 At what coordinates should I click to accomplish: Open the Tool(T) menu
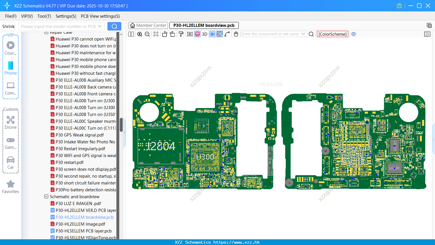click(44, 16)
